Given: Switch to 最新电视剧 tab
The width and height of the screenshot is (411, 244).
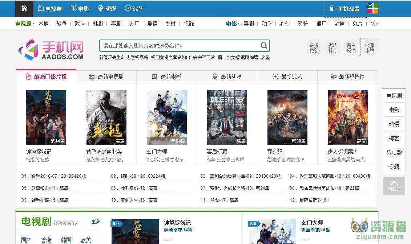Looking at the screenshot, I should (x=106, y=76).
